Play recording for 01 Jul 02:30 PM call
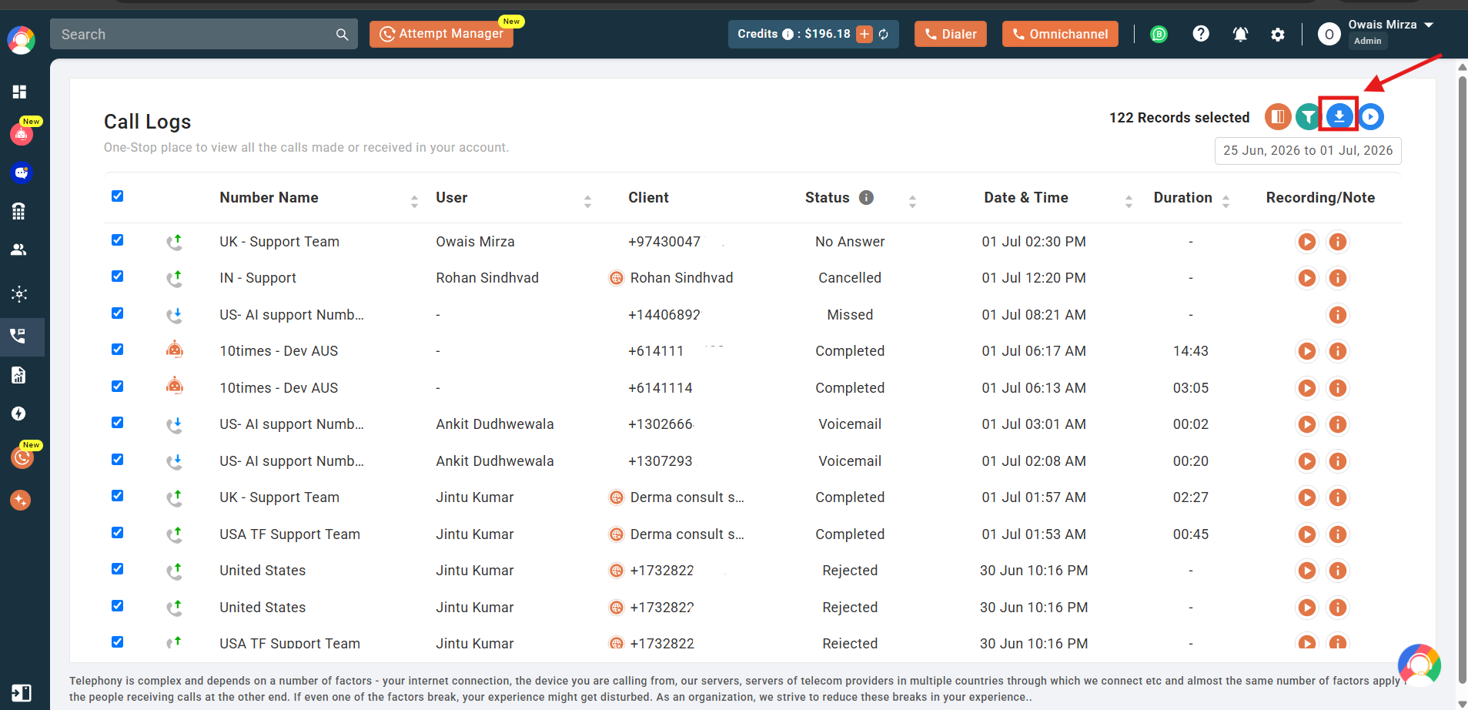The width and height of the screenshot is (1468, 710). pos(1307,242)
